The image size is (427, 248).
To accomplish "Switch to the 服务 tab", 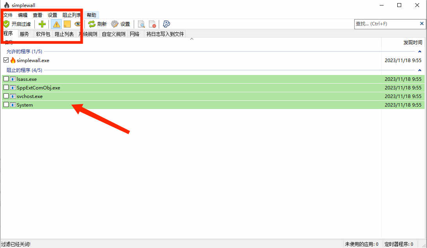I will tap(24, 34).
